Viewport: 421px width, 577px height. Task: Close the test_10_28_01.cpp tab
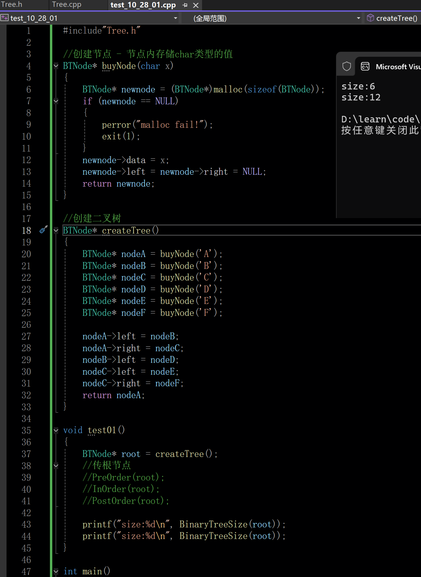[196, 5]
